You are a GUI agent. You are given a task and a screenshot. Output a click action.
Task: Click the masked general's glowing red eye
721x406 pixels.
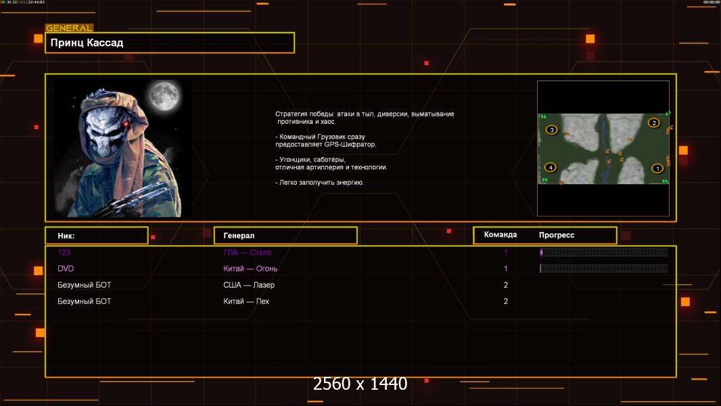coord(125,124)
